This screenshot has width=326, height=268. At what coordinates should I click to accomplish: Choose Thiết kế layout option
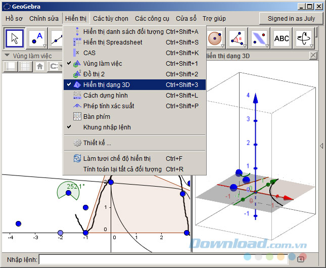pos(97,143)
